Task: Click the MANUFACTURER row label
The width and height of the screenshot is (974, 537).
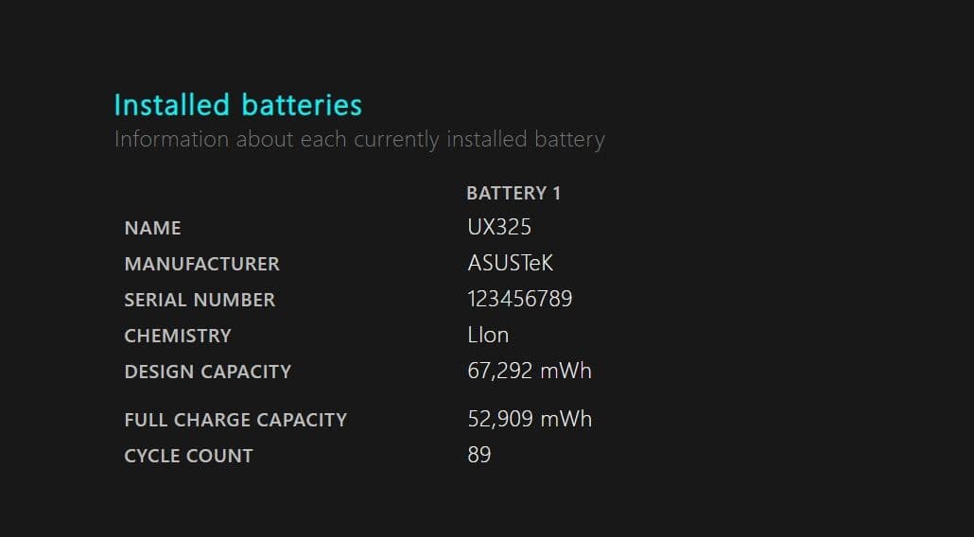Action: tap(201, 264)
